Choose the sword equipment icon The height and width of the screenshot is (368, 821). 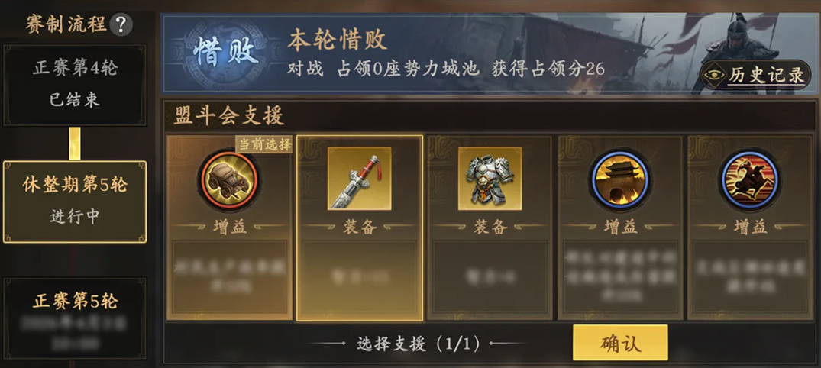pyautogui.click(x=359, y=178)
